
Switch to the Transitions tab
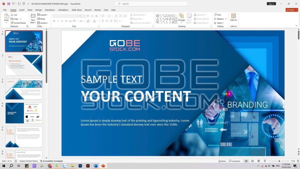[x=50, y=10]
